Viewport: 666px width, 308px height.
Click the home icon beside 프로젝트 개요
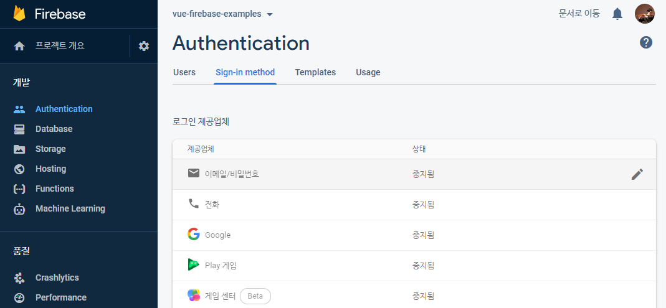pos(19,46)
